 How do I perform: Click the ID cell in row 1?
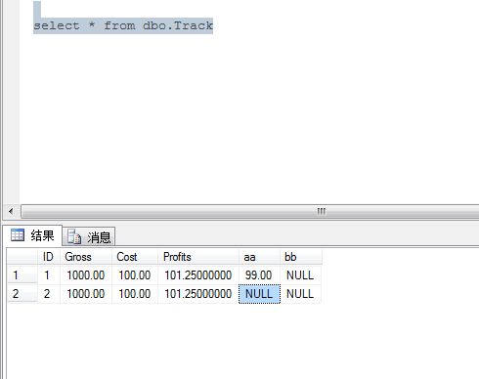click(49, 275)
